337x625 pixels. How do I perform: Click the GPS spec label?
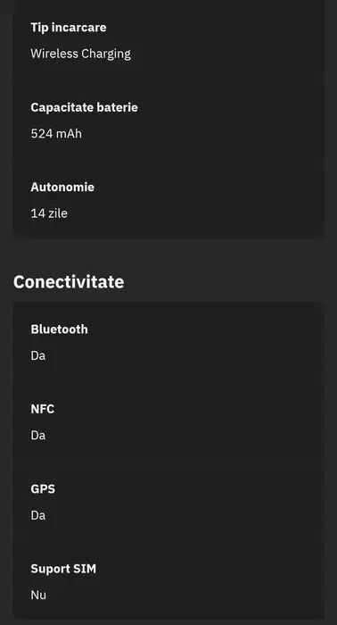[43, 488]
